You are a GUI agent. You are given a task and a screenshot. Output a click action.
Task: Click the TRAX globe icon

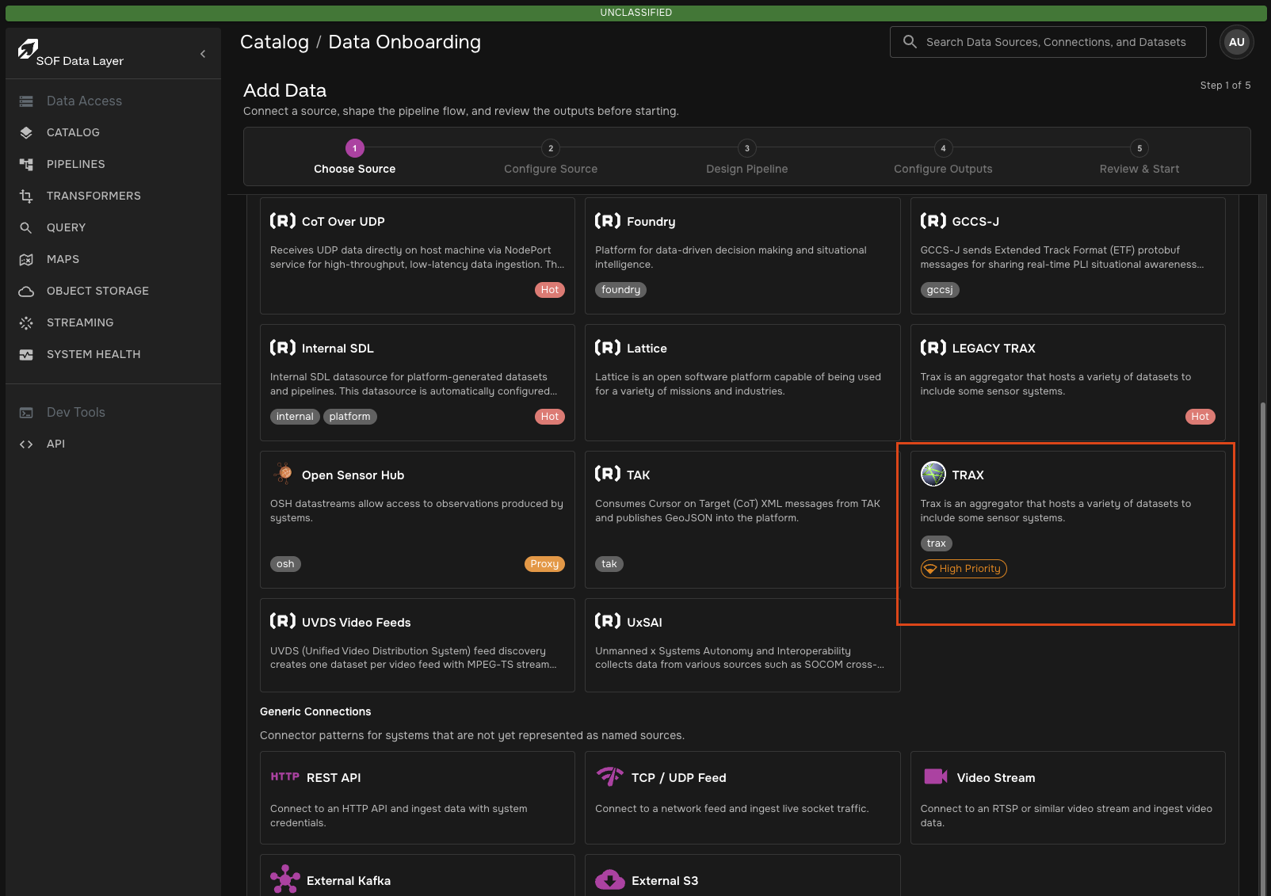(x=933, y=474)
